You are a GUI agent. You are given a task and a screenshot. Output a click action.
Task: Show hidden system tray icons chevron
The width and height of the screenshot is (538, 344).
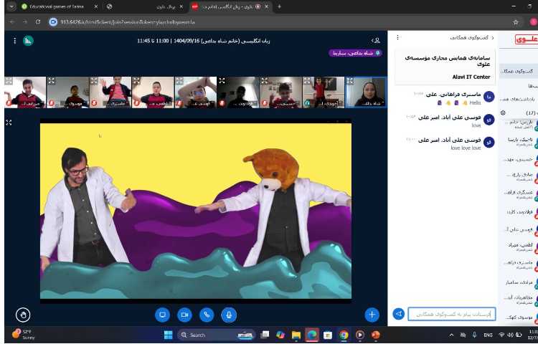[451, 335]
